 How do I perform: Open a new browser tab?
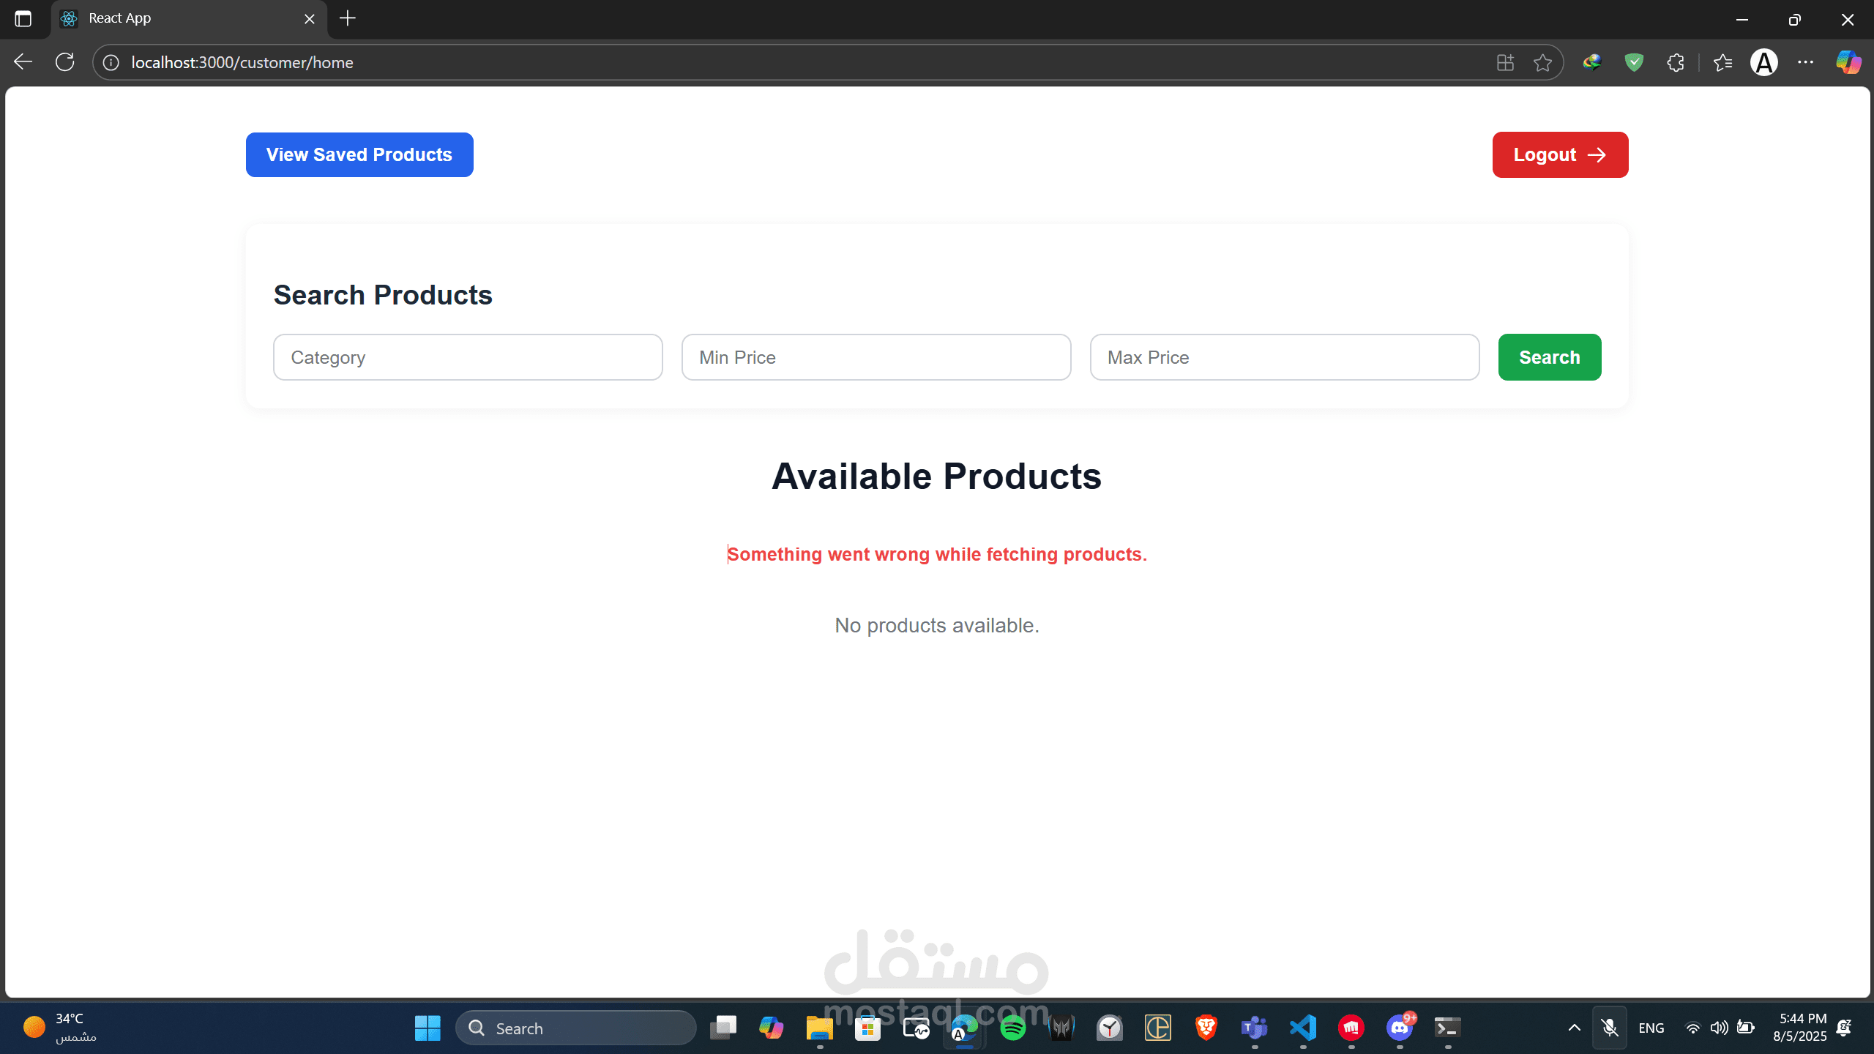click(348, 18)
